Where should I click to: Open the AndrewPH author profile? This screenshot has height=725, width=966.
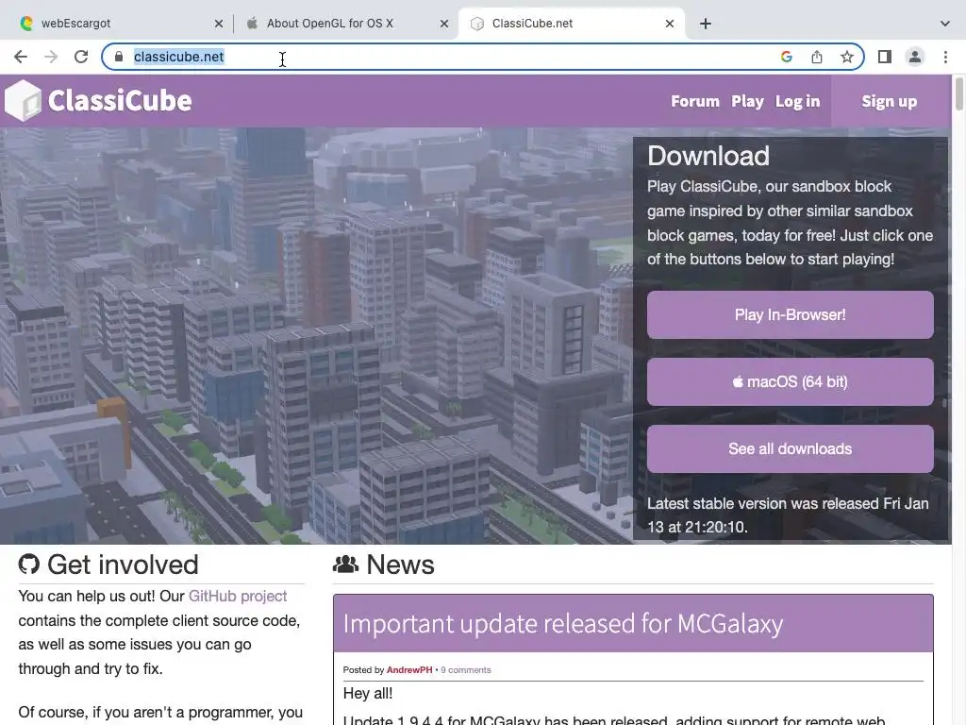pyautogui.click(x=409, y=670)
